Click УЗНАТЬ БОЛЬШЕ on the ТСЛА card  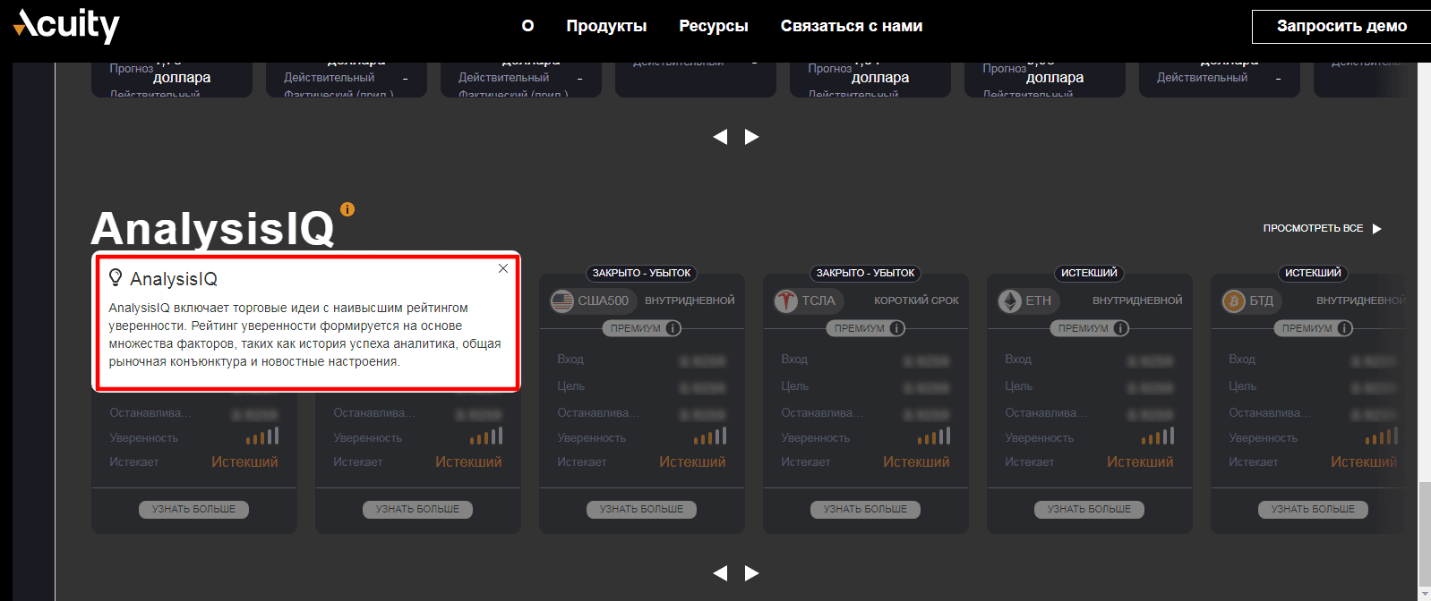tap(865, 510)
